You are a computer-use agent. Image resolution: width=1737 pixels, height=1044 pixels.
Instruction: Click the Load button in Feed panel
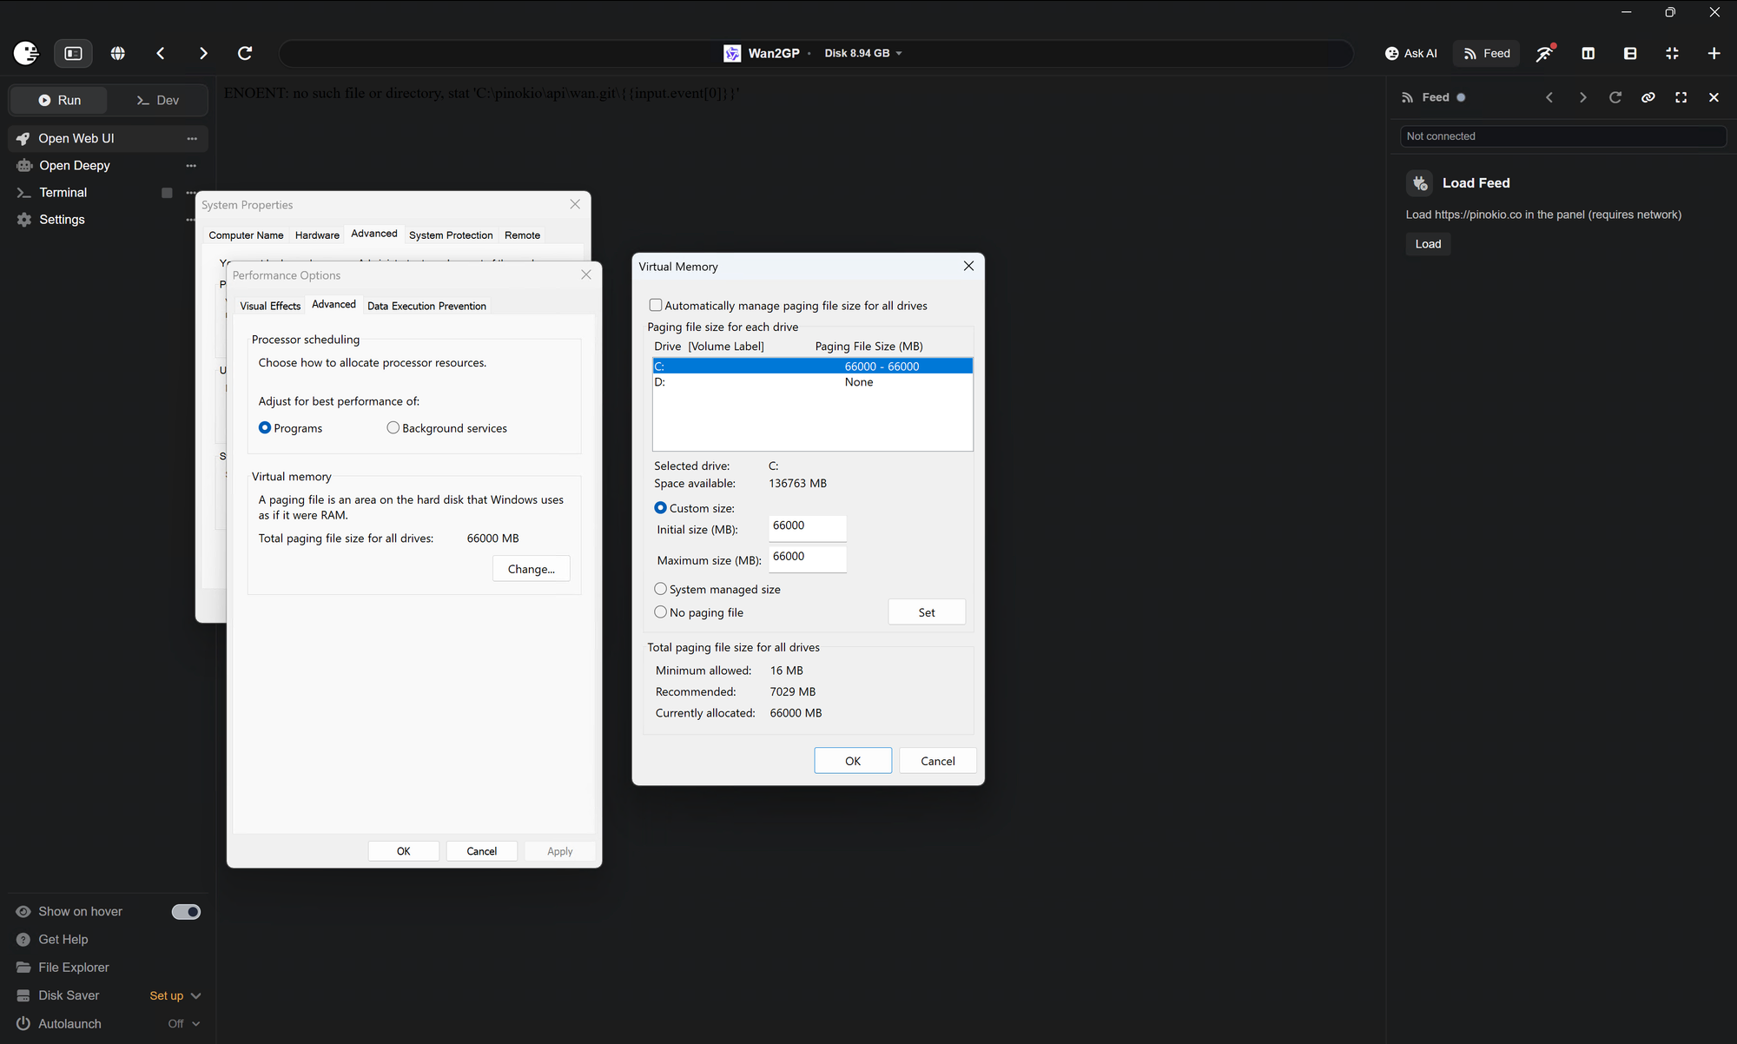tap(1428, 244)
